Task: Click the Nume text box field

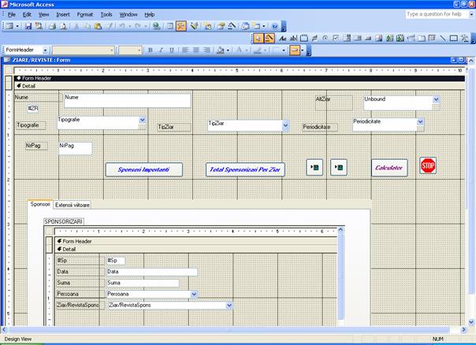Action: (x=127, y=101)
